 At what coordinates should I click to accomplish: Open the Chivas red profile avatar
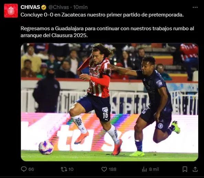(11, 11)
